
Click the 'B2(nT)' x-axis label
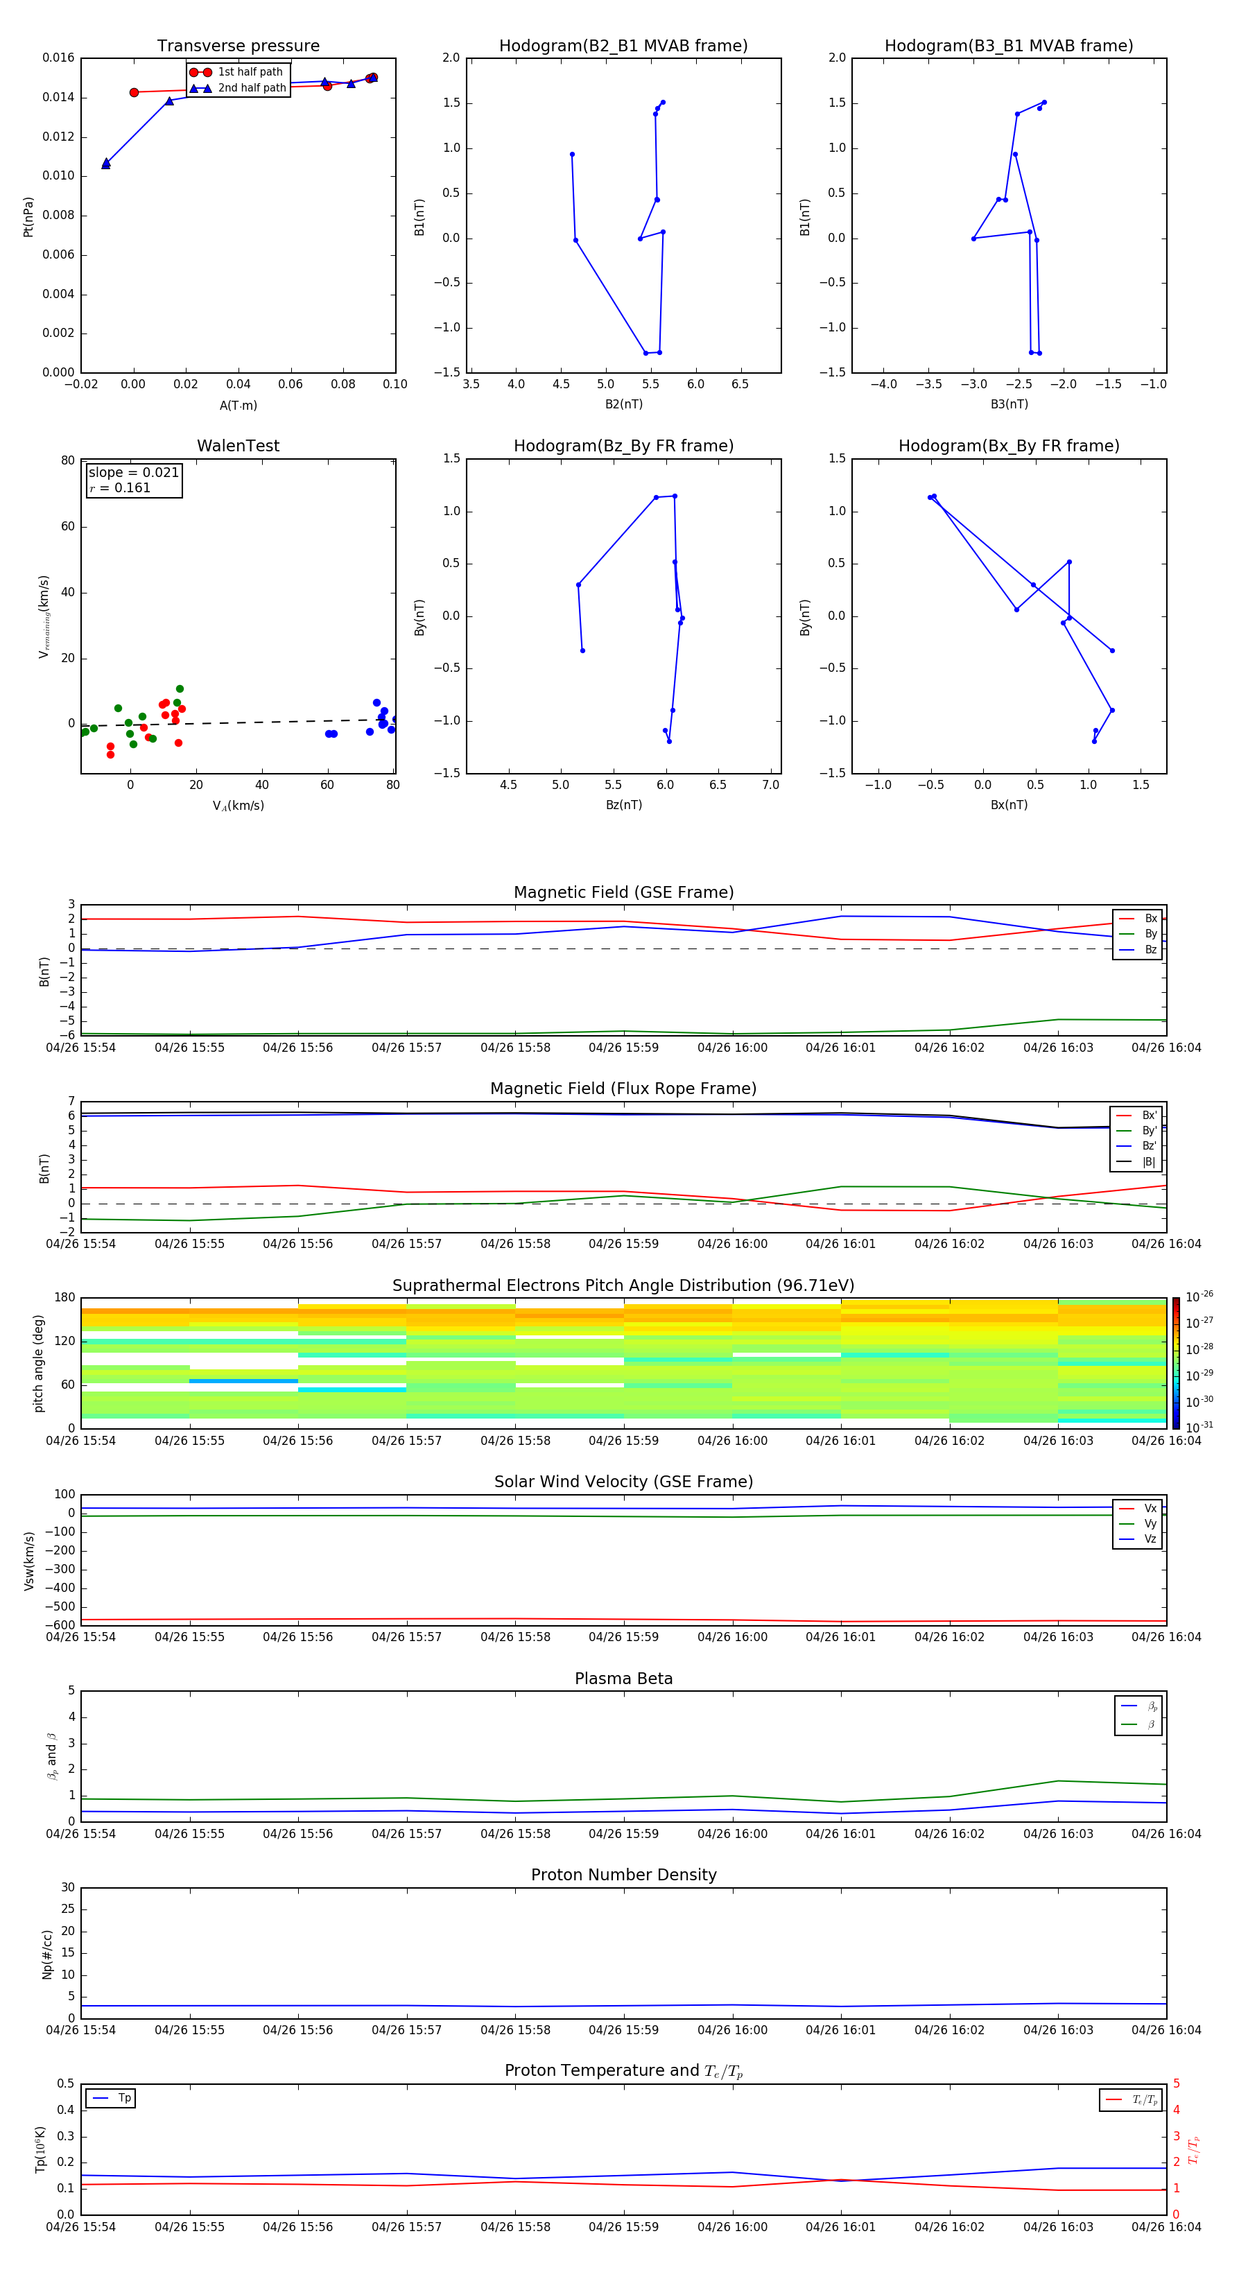coord(623,405)
